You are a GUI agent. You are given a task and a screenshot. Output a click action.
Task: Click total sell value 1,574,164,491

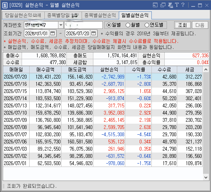point(122,55)
